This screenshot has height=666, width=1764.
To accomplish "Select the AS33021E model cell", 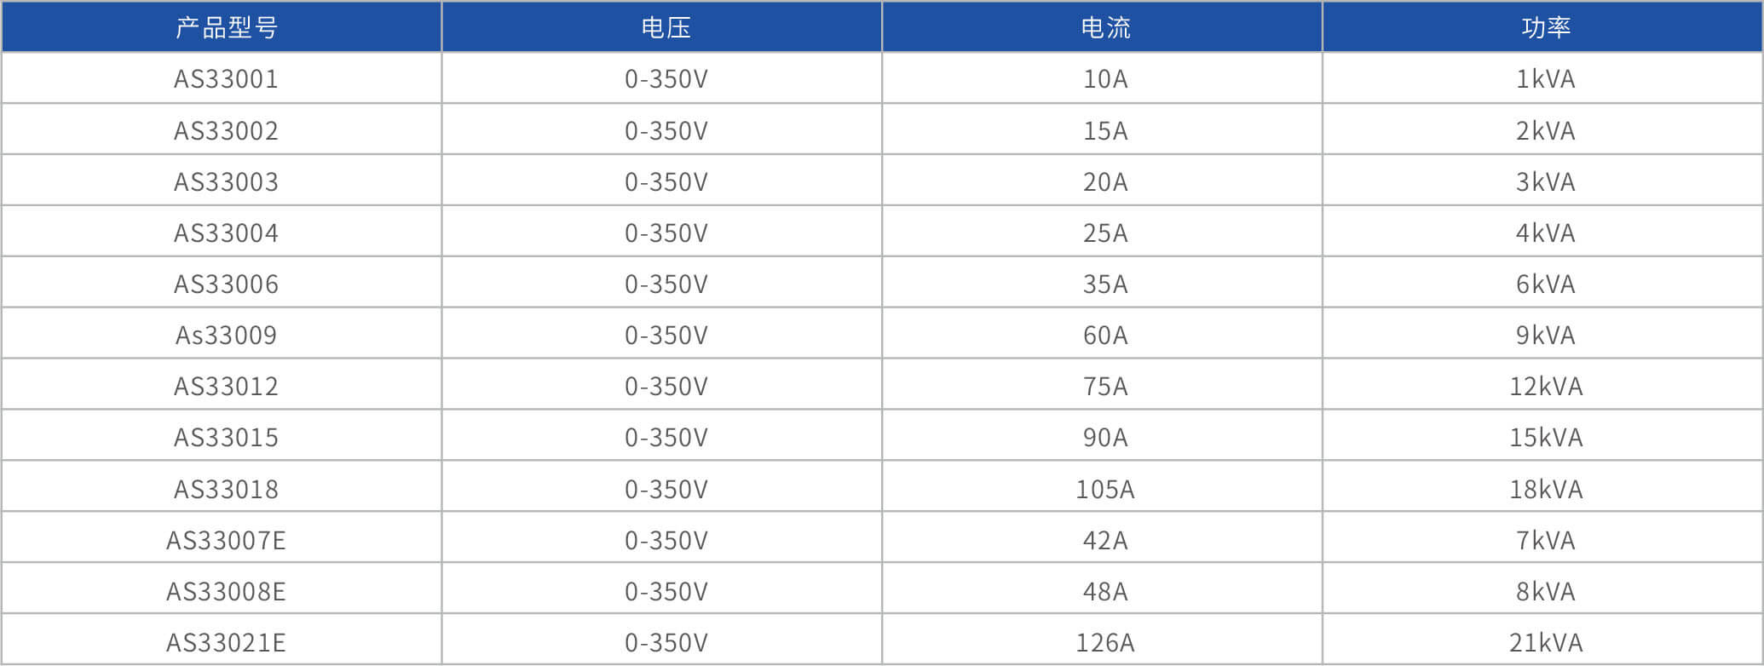I will pos(226,642).
